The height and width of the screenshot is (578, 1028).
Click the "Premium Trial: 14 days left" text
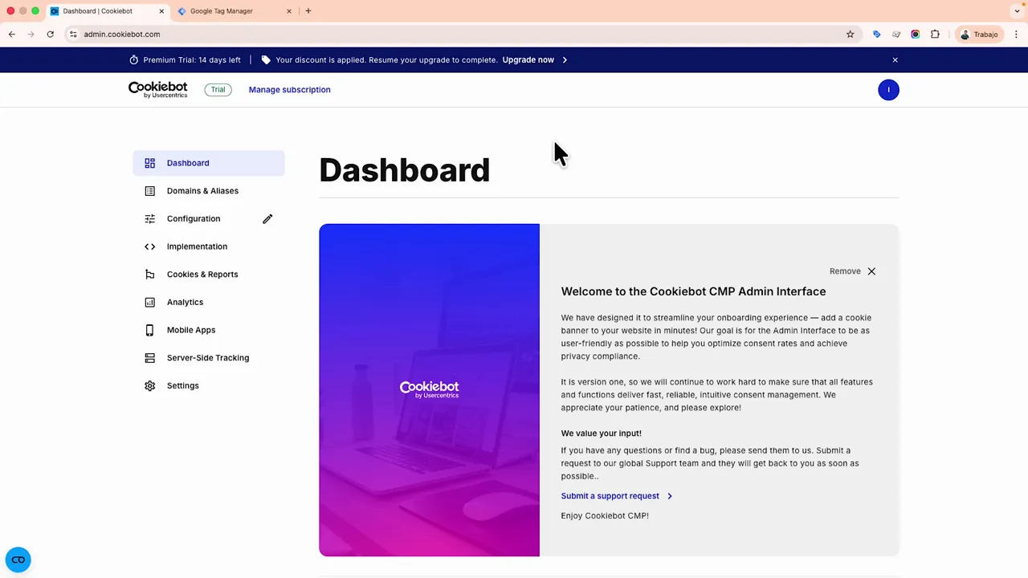tap(192, 59)
